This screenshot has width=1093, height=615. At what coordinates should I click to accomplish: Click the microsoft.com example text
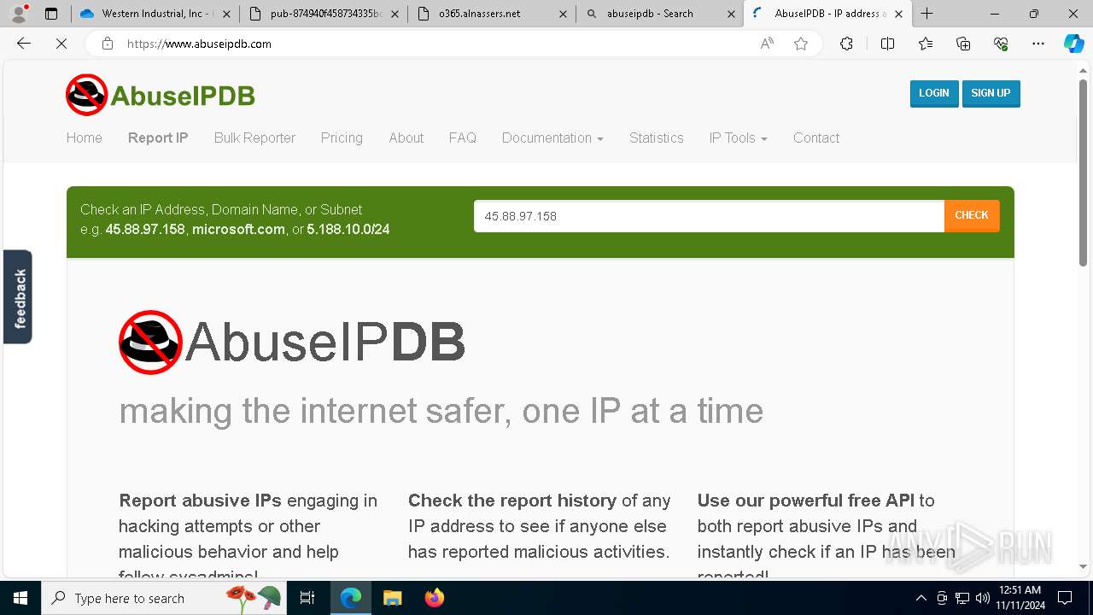pyautogui.click(x=238, y=229)
